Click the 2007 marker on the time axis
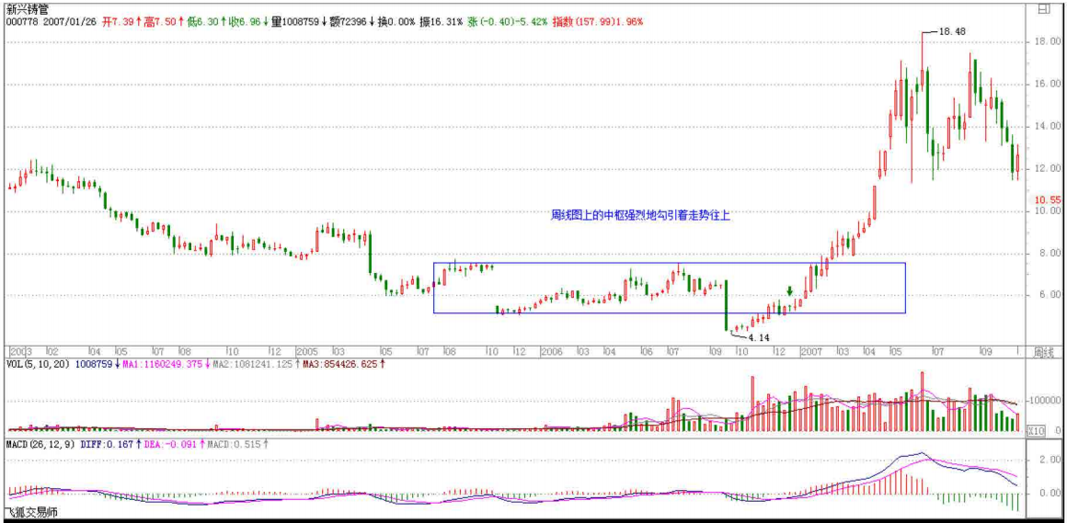 810,352
